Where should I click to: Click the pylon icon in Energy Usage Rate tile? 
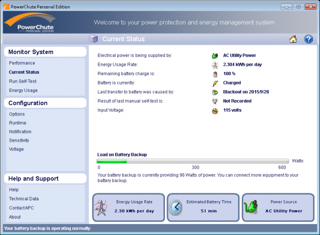point(100,207)
